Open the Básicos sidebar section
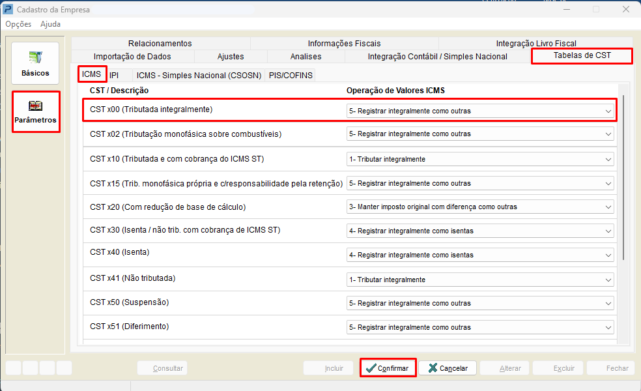This screenshot has width=641, height=391. click(x=35, y=63)
